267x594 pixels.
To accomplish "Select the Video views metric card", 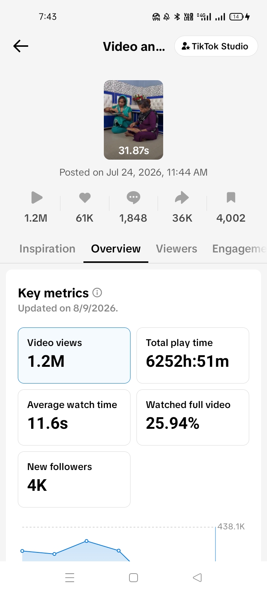I will pos(74,355).
